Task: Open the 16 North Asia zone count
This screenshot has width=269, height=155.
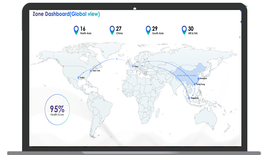Action: [x=86, y=30]
